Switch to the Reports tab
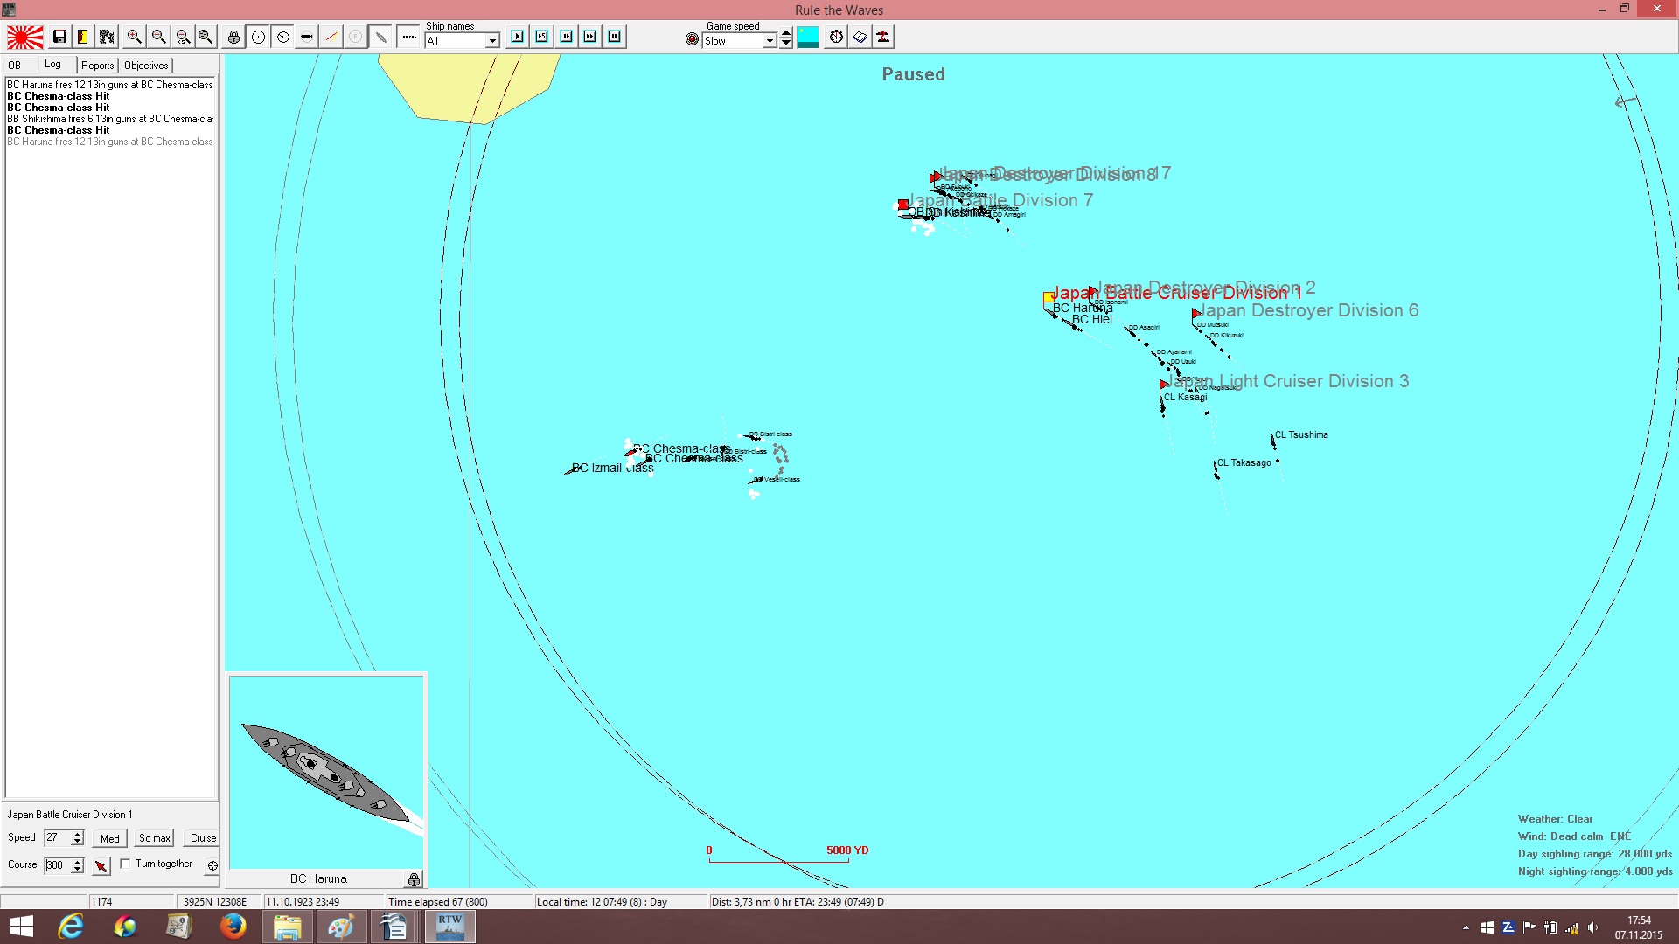The width and height of the screenshot is (1679, 944). 98,66
